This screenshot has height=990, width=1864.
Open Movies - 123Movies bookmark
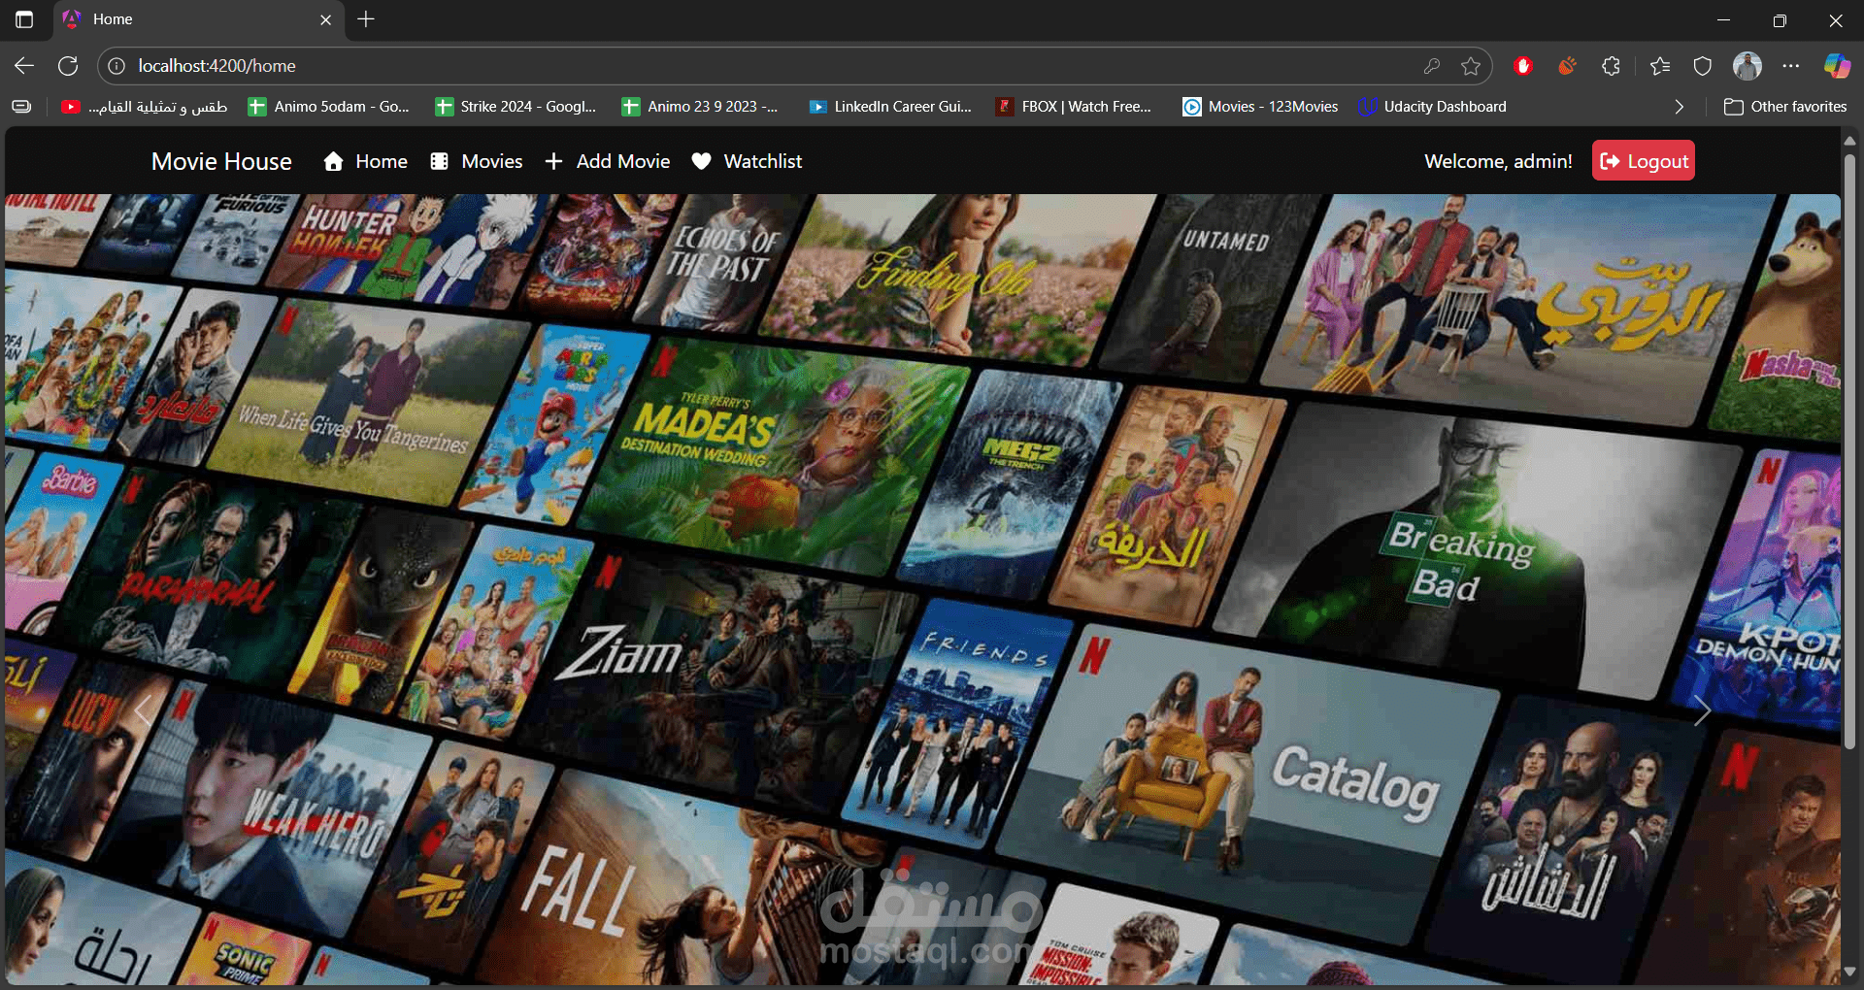click(x=1260, y=107)
